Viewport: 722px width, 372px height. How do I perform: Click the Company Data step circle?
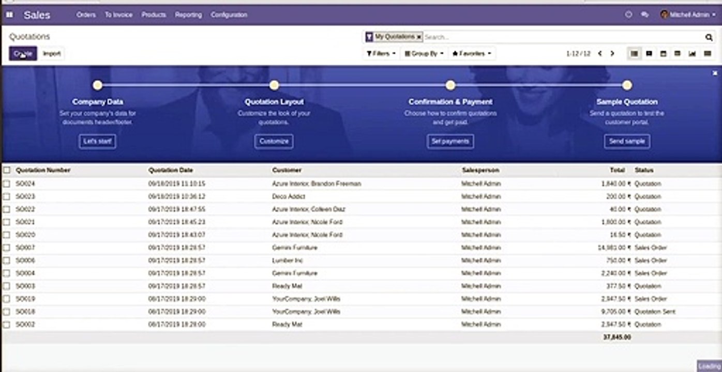click(98, 85)
